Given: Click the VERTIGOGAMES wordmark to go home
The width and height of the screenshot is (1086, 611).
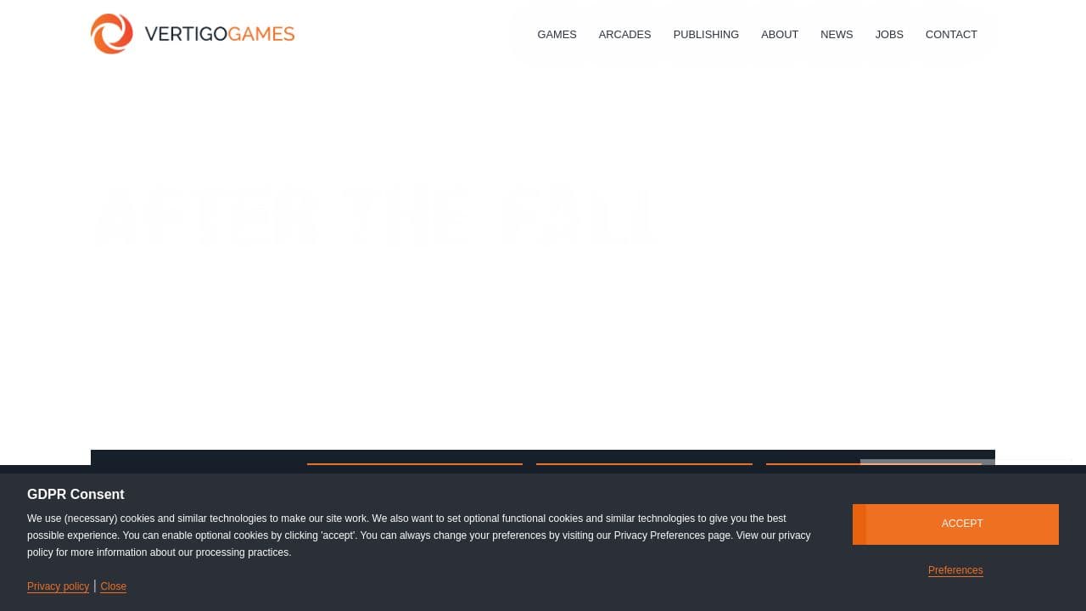Looking at the screenshot, I should tap(220, 34).
